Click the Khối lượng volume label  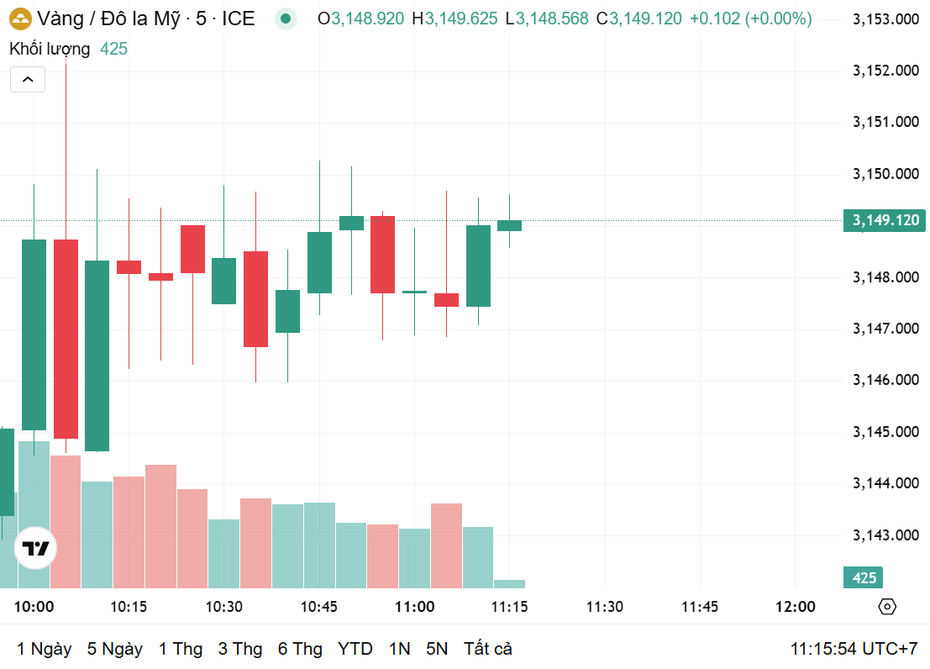(50, 49)
